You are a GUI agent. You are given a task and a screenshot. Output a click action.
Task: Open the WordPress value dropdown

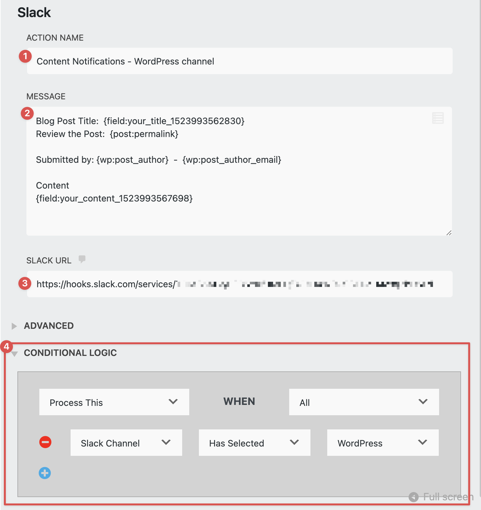(x=383, y=443)
